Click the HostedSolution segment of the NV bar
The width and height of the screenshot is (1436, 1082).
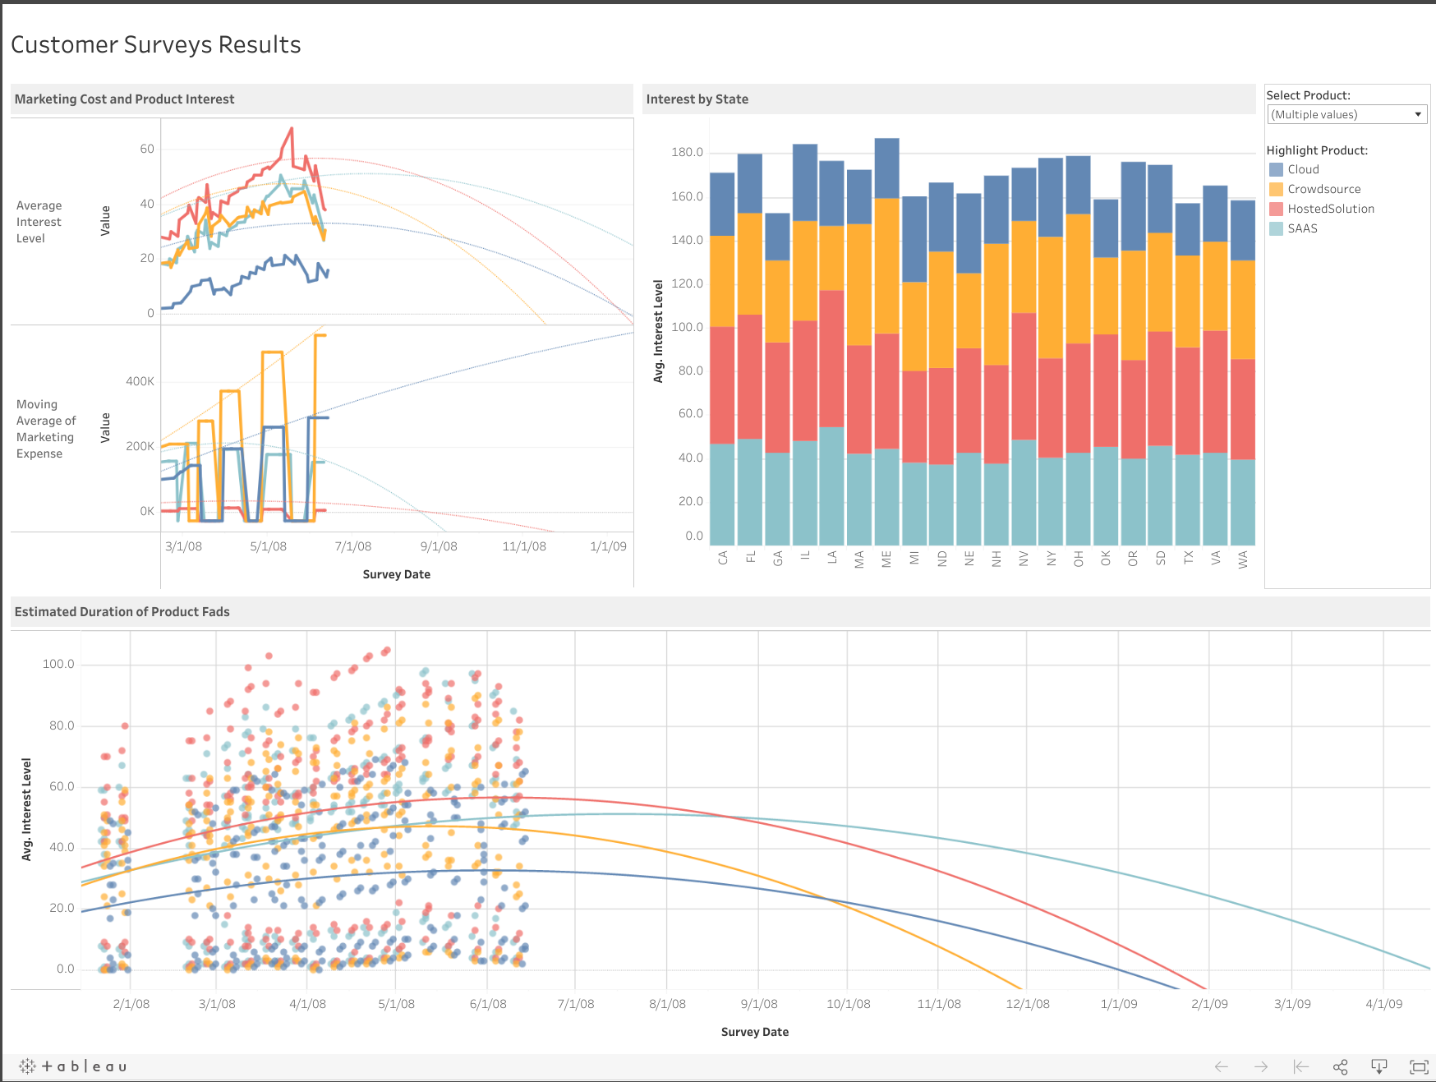(x=1024, y=376)
